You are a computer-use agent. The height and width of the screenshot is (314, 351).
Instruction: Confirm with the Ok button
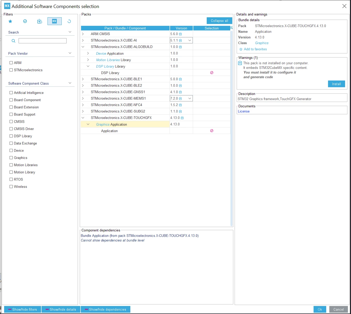point(320,309)
